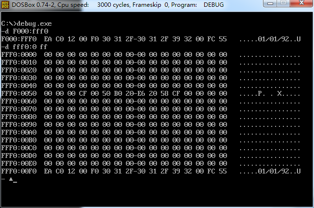Screen dimensions: 314x208
Task: Click the title text 'DOSBox 0.74-2, Cpu speed'
Action: pyautogui.click(x=50, y=4)
